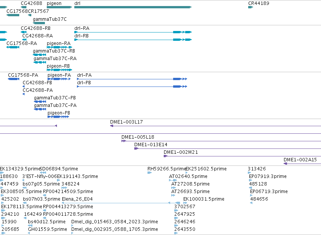The height and width of the screenshot is (235, 321).
Task: Click the DME1-002A15 BAC label
Action: click(x=300, y=160)
